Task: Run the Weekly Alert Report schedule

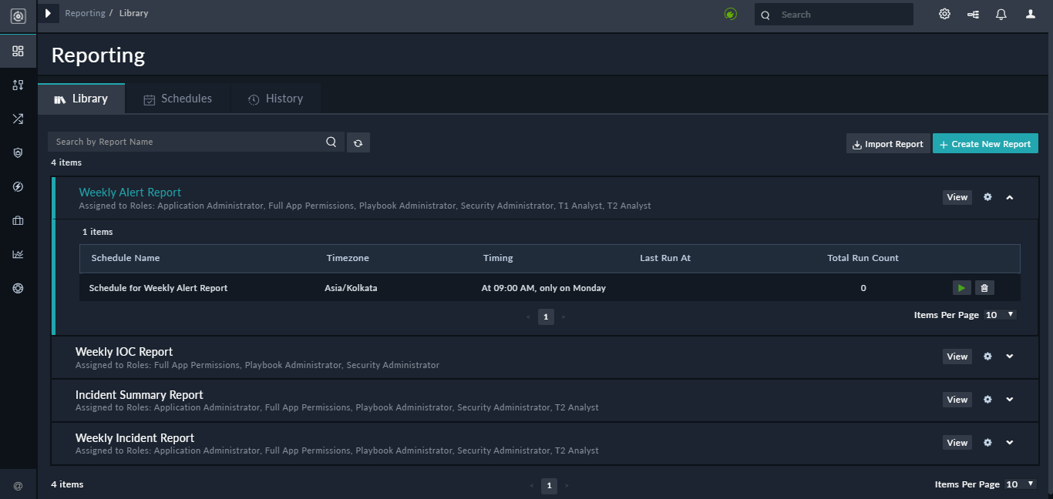Action: [x=961, y=288]
